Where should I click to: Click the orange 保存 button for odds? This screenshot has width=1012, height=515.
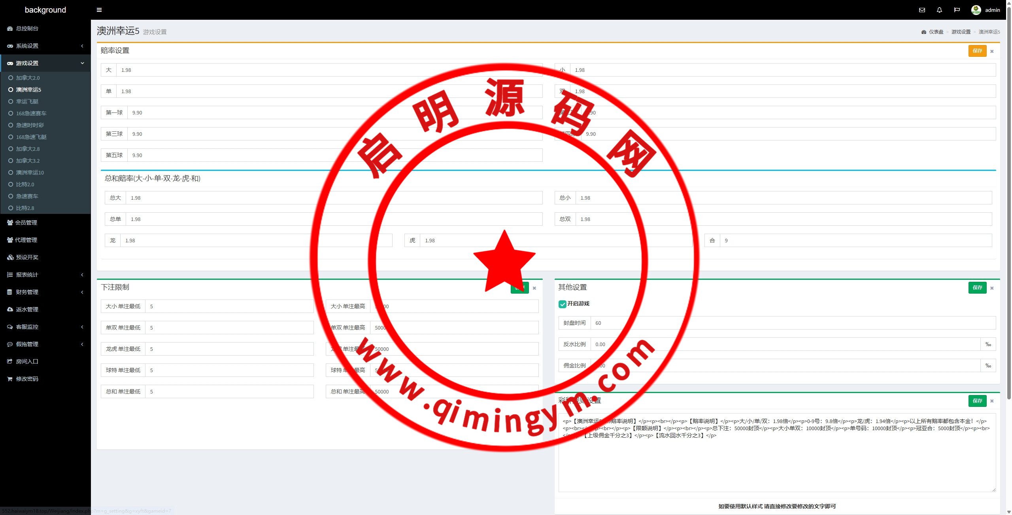pos(977,51)
